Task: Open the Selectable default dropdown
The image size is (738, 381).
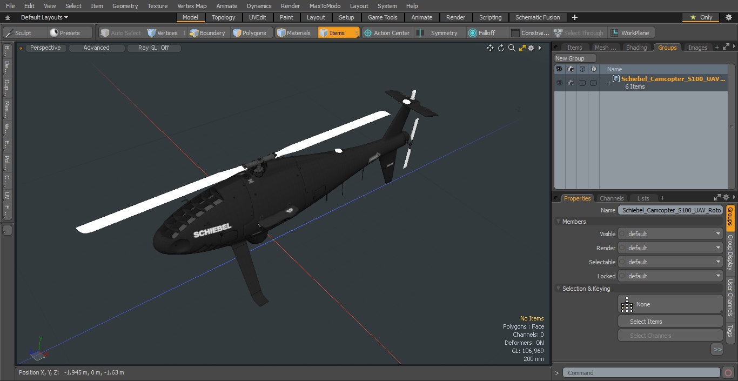Action: (674, 262)
